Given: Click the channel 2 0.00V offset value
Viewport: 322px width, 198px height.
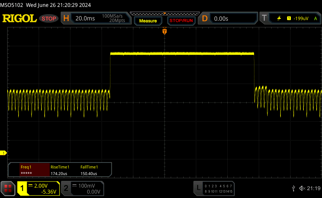Looking at the screenshot, I should 93,192.
